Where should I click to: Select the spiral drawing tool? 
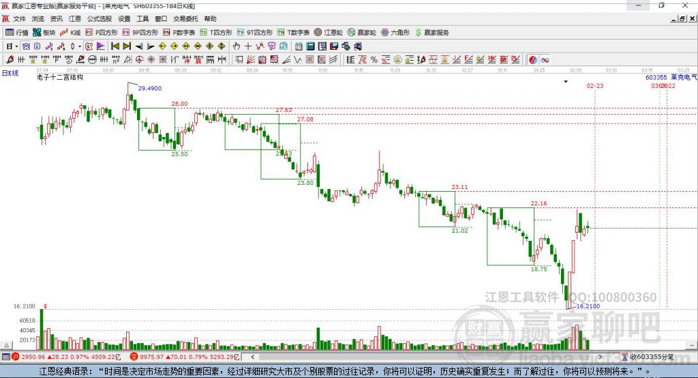[x=69, y=59]
